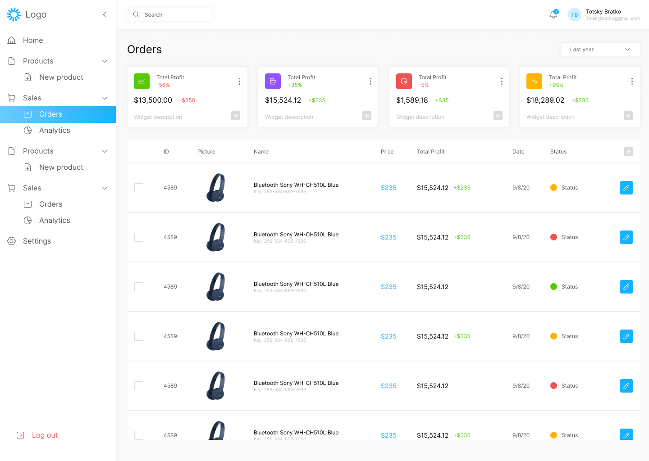Image resolution: width=649 pixels, height=461 pixels.
Task: Open the notifications bell icon
Action: pyautogui.click(x=553, y=15)
